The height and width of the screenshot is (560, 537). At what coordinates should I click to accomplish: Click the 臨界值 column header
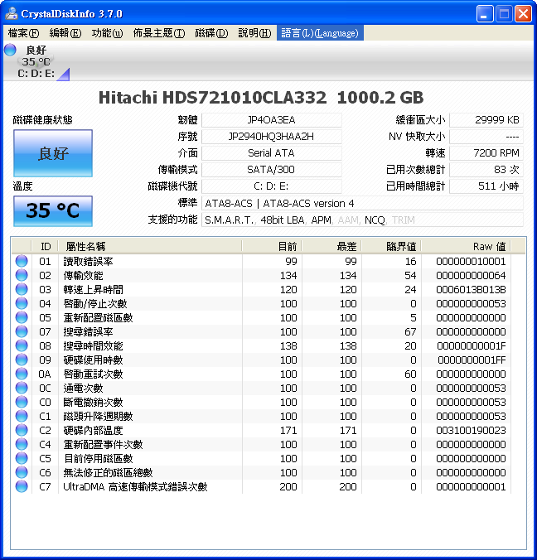pos(392,246)
